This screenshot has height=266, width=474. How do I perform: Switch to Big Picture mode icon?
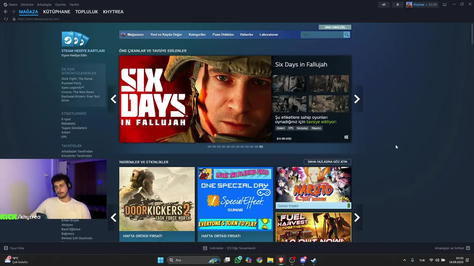pos(445,4)
